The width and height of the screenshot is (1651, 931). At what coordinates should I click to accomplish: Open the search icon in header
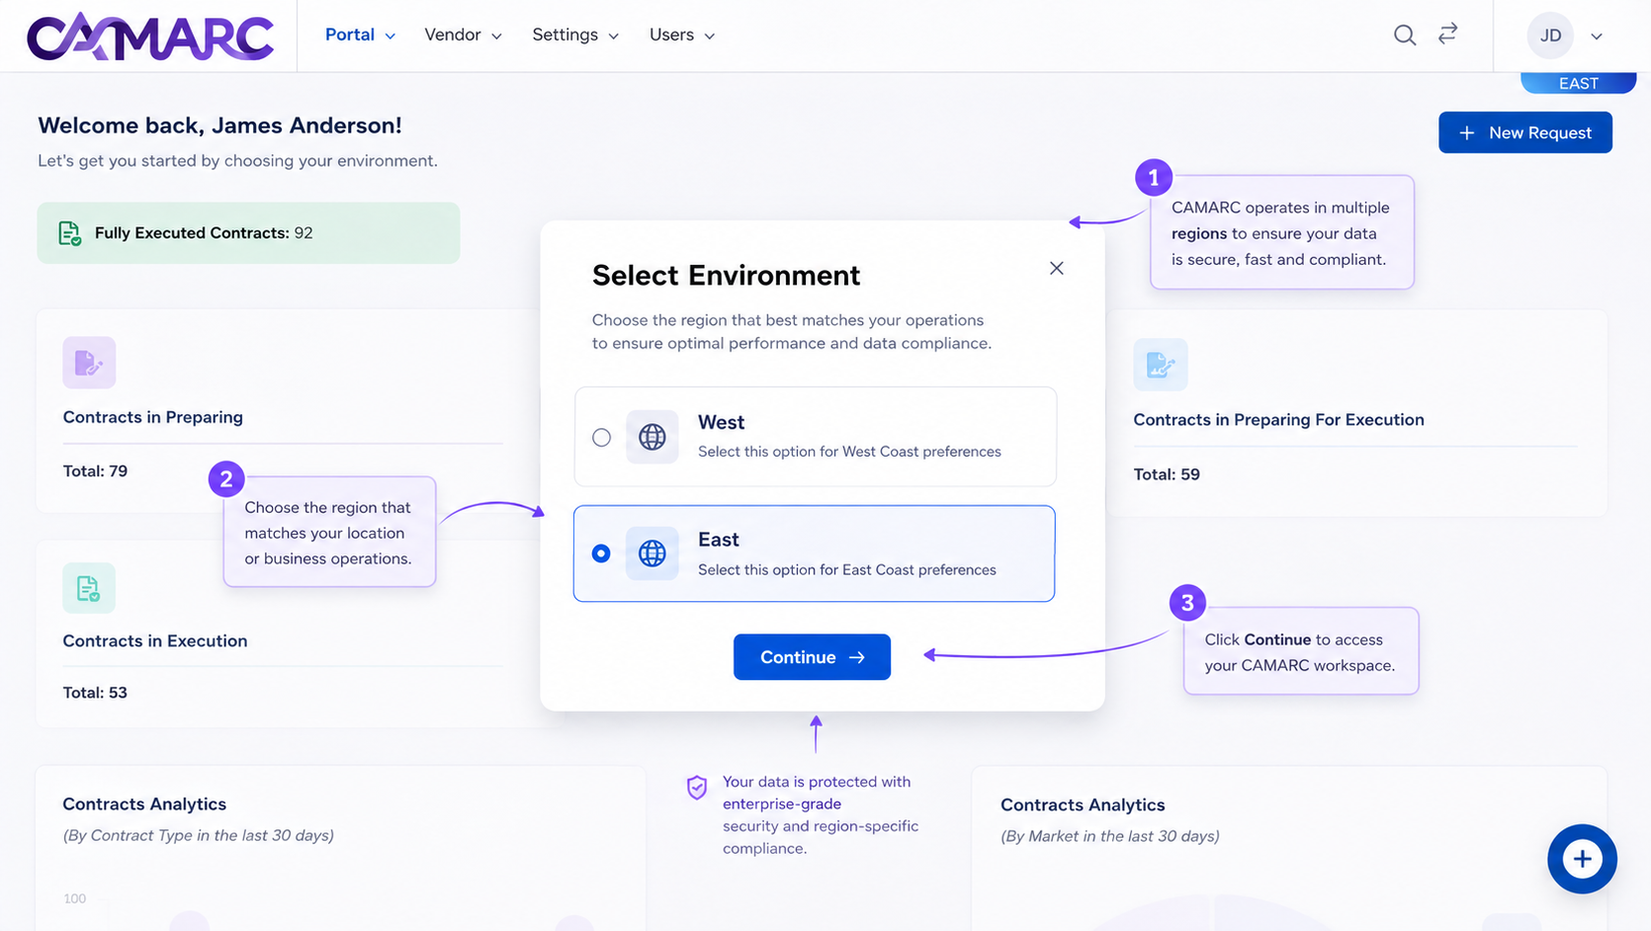(1404, 36)
